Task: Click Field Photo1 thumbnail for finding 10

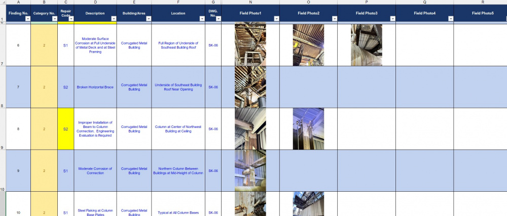Action: pos(250,204)
